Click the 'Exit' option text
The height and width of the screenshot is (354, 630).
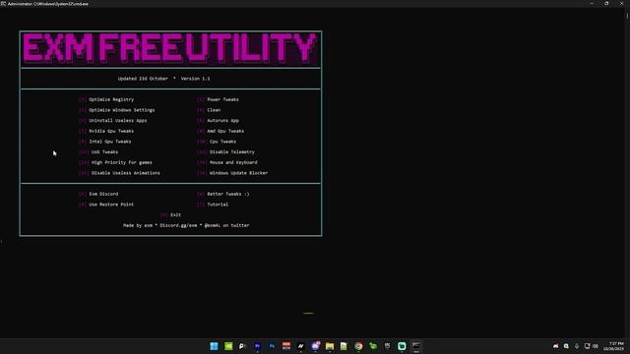[175, 214]
